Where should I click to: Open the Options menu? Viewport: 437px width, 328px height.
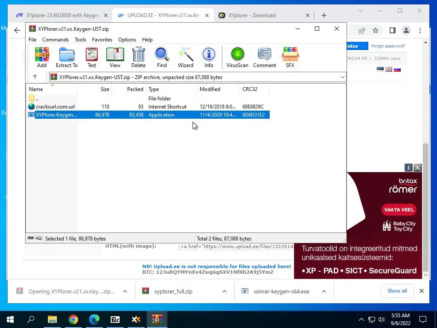pos(127,40)
